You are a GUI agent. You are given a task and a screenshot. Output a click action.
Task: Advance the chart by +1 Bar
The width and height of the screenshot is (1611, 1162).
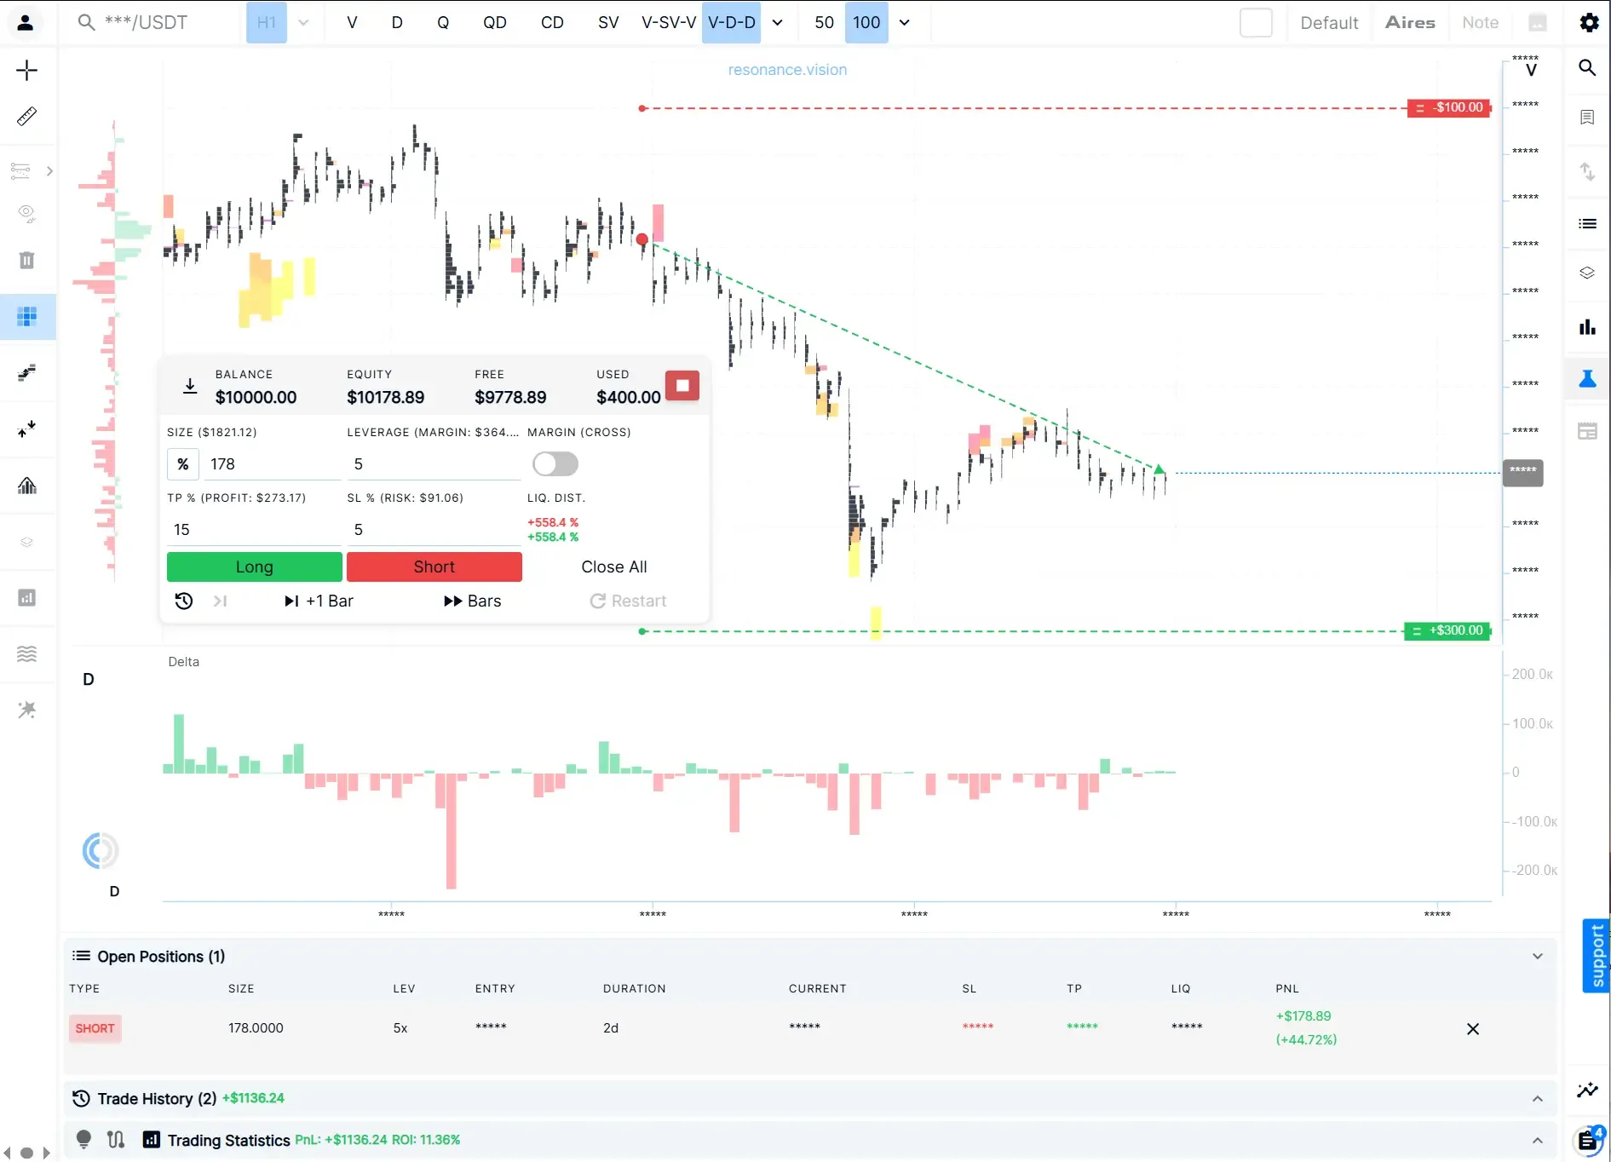pos(319,601)
